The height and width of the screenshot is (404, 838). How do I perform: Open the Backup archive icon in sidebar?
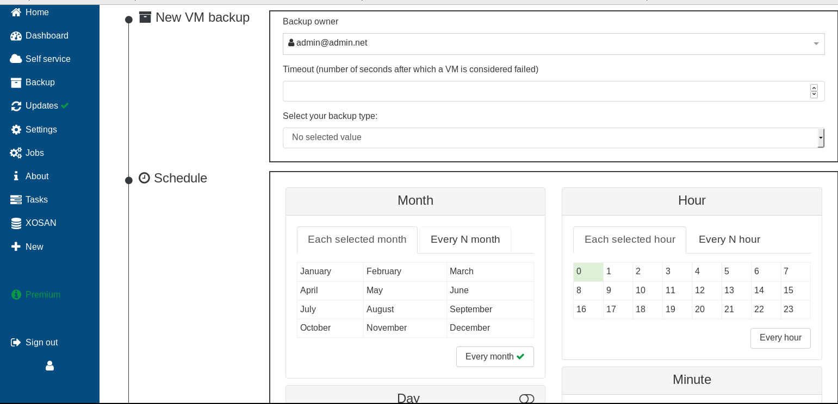pyautogui.click(x=16, y=83)
